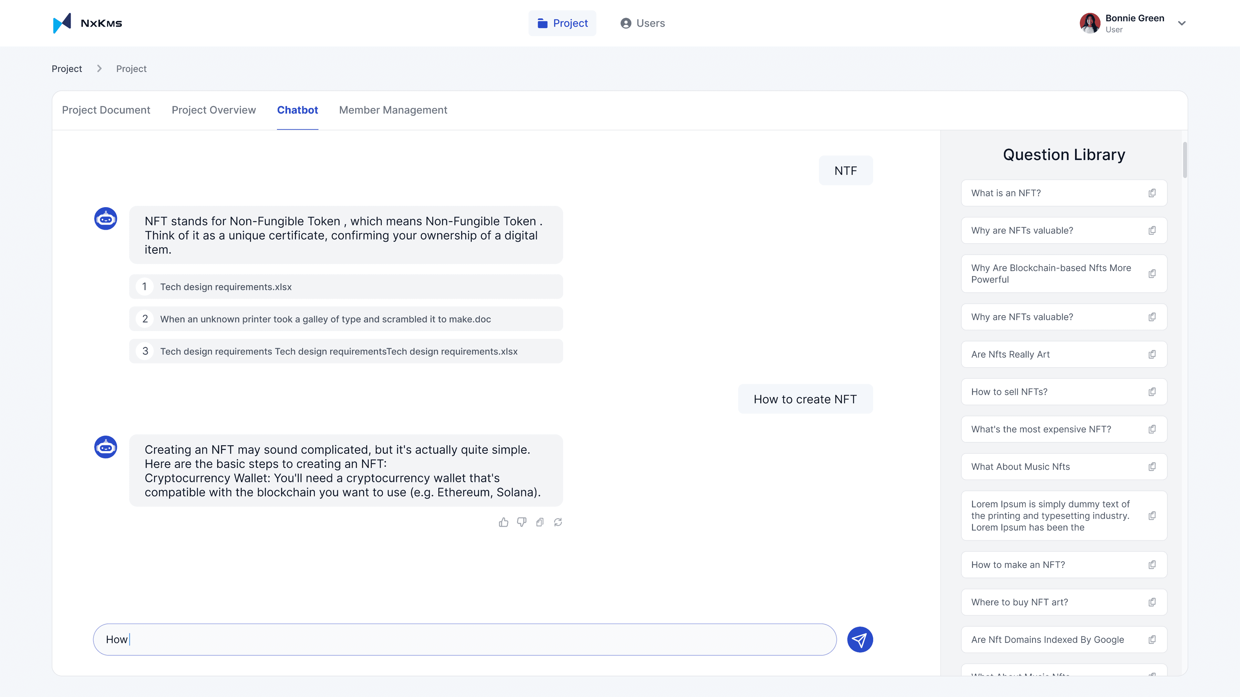1240x697 pixels.
Task: Copy 'How to make an NFT?' question
Action: 1152,565
